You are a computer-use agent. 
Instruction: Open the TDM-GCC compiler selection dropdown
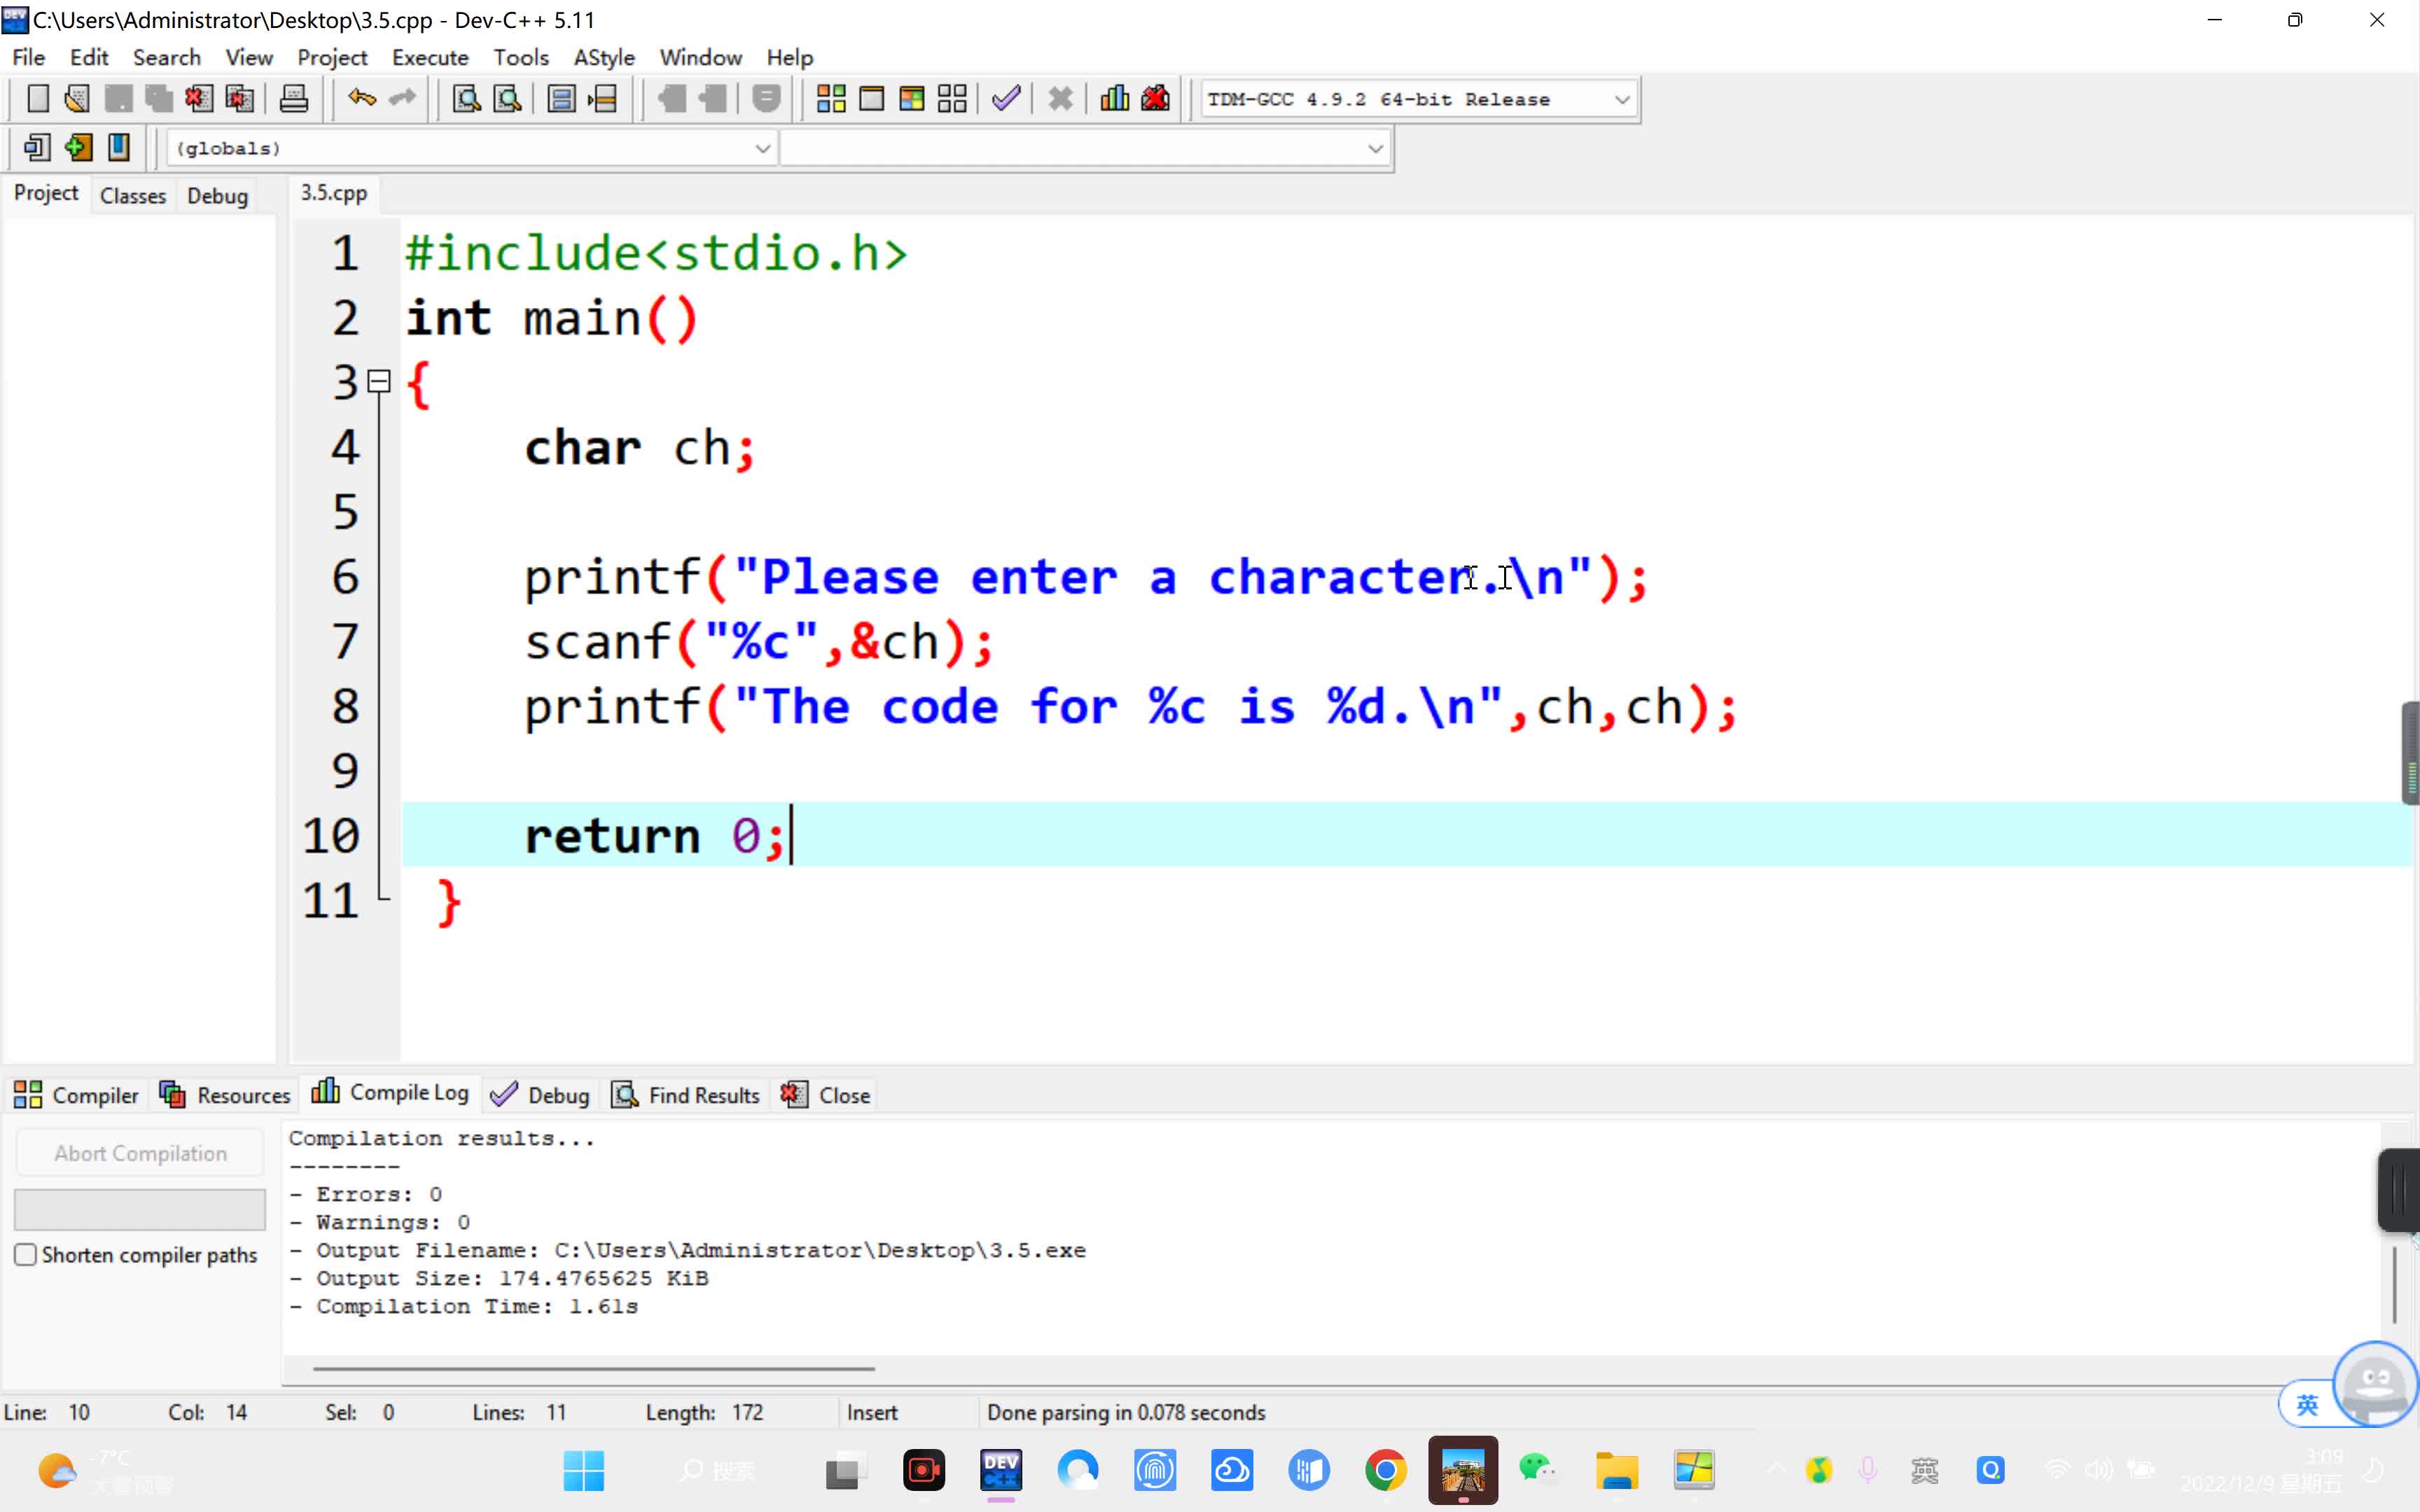tap(1621, 99)
